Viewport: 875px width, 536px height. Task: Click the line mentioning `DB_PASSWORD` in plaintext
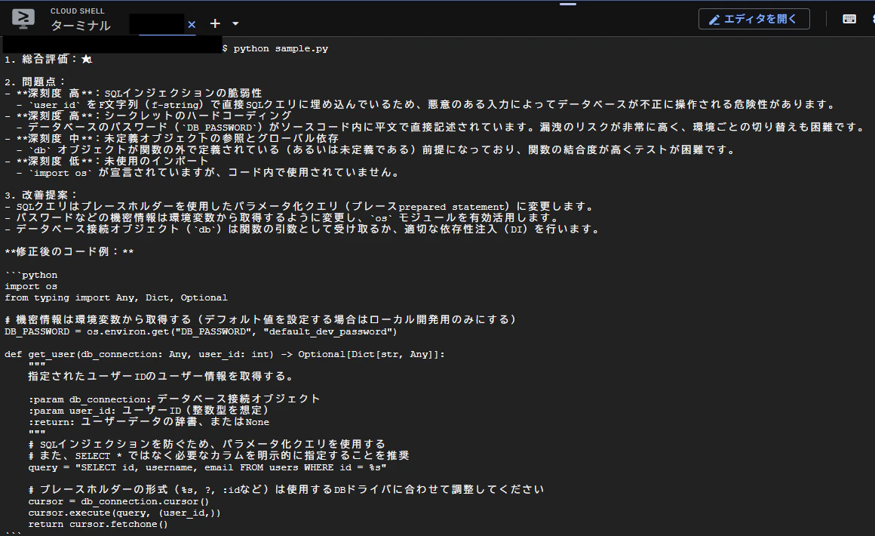441,128
